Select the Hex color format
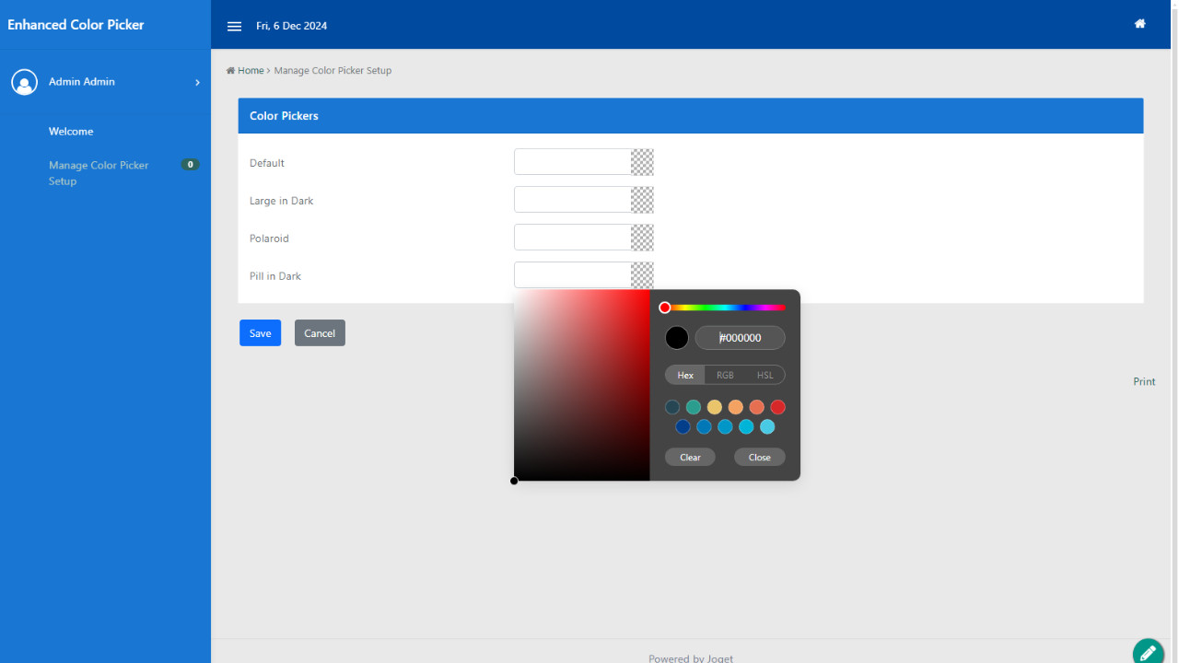The width and height of the screenshot is (1179, 663). (x=685, y=375)
